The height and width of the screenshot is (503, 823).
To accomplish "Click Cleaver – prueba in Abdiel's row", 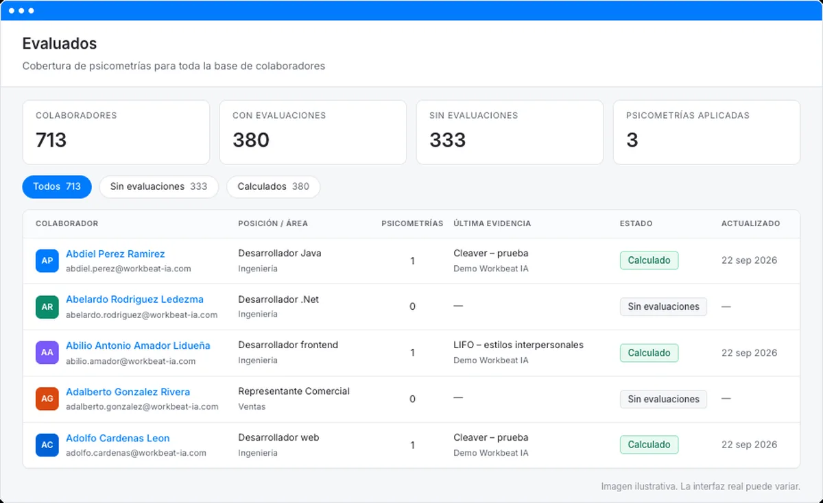I will click(x=491, y=253).
